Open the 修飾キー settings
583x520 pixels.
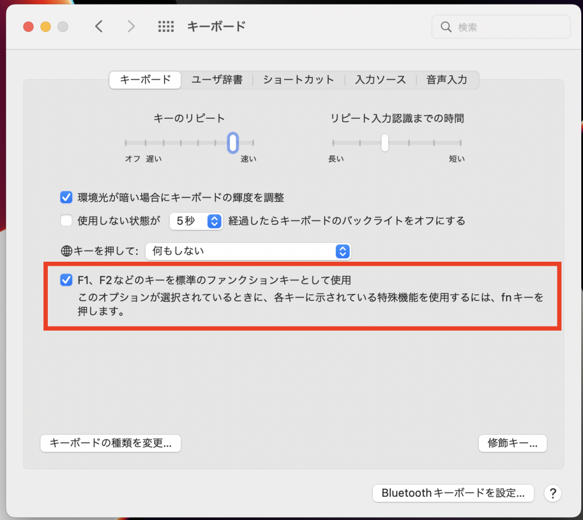pyautogui.click(x=512, y=443)
